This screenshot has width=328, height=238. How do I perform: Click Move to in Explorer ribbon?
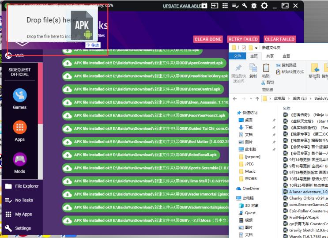[x=314, y=71]
